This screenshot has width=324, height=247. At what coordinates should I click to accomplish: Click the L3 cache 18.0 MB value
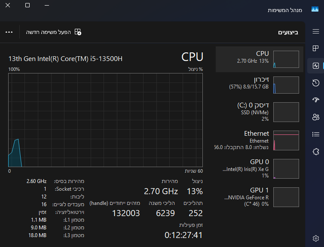tap(37, 235)
